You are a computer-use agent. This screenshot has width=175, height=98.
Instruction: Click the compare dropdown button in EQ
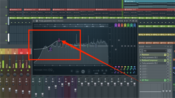(x=102, y=71)
